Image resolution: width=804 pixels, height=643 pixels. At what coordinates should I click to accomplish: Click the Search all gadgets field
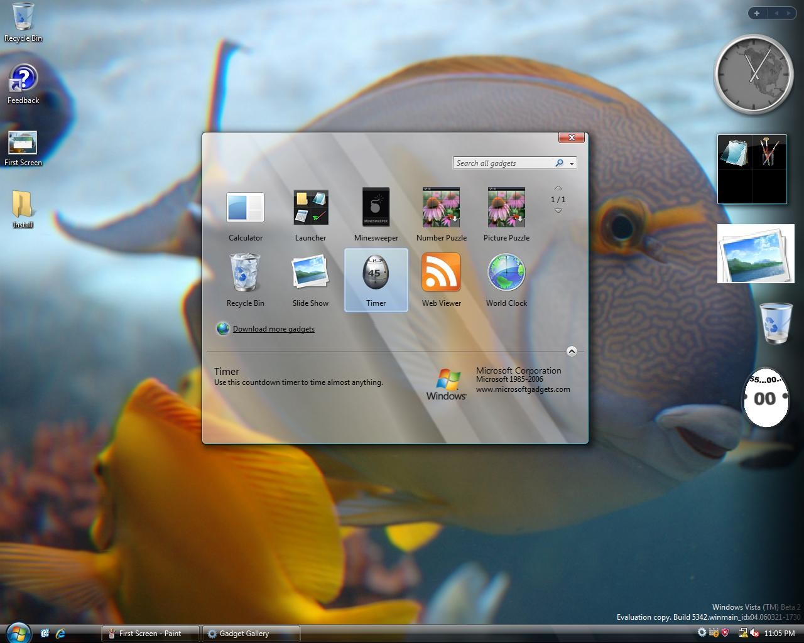[x=503, y=163]
